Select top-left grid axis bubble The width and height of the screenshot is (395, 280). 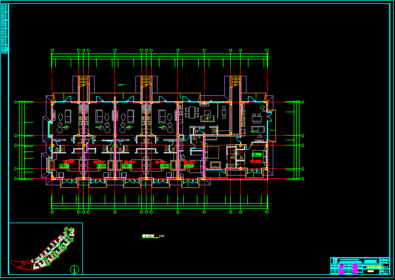click(x=52, y=50)
